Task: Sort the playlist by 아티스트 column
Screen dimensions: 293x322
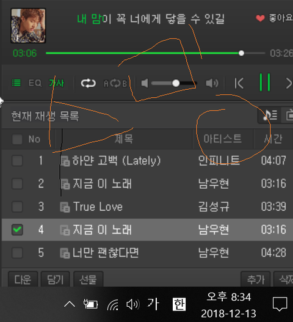Action: [223, 139]
